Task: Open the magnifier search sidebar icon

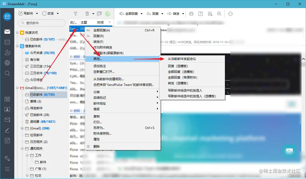Action: point(7,73)
